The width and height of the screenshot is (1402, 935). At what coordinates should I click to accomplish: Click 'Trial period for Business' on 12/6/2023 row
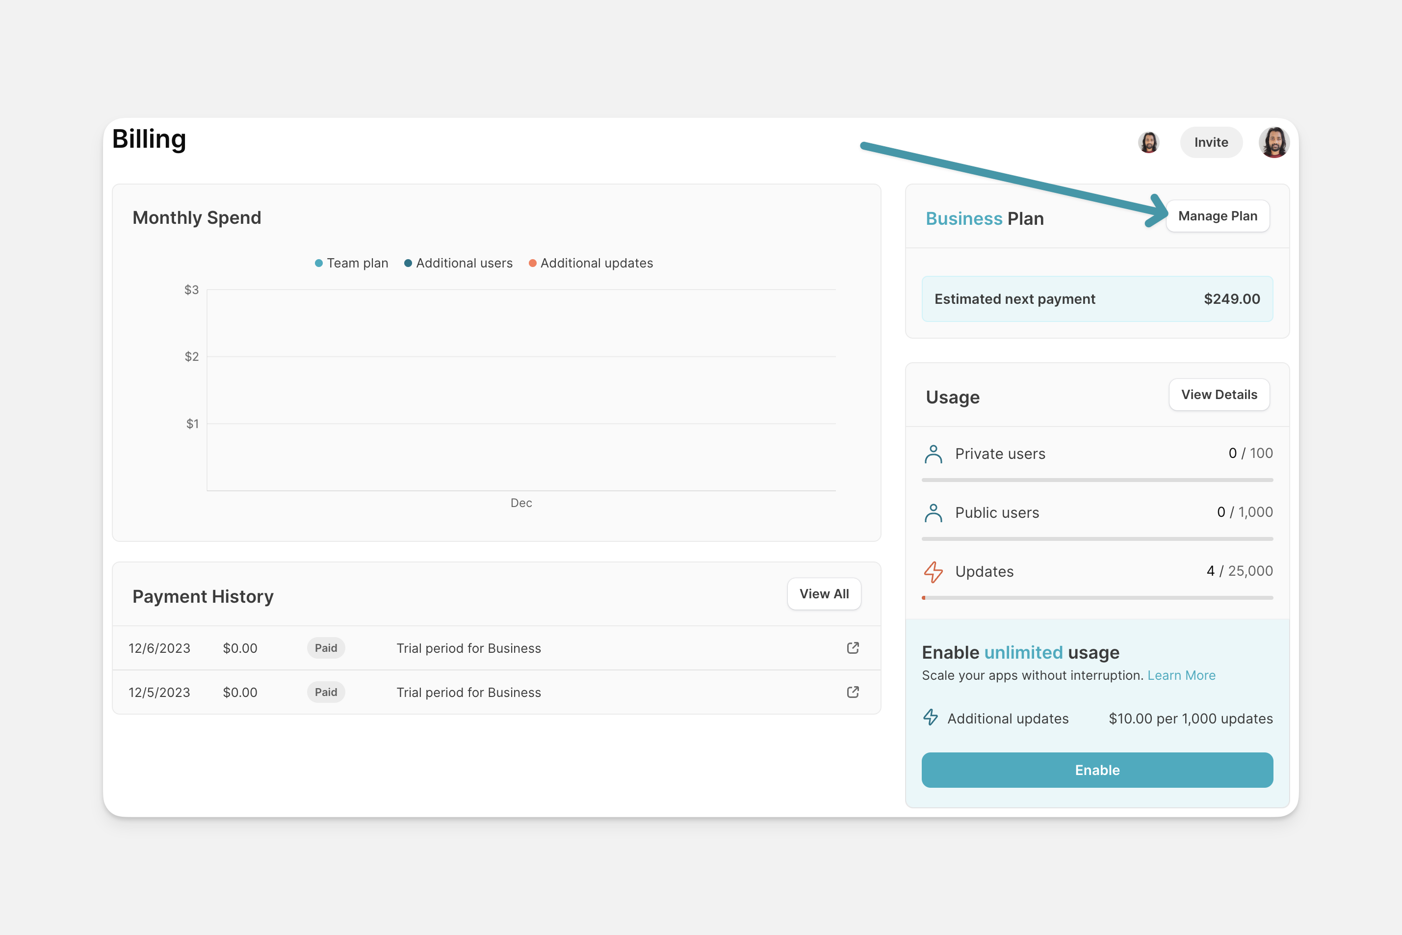pyautogui.click(x=468, y=648)
